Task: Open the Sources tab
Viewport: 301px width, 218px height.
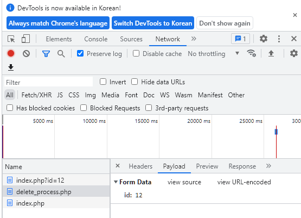Action: pyautogui.click(x=131, y=39)
